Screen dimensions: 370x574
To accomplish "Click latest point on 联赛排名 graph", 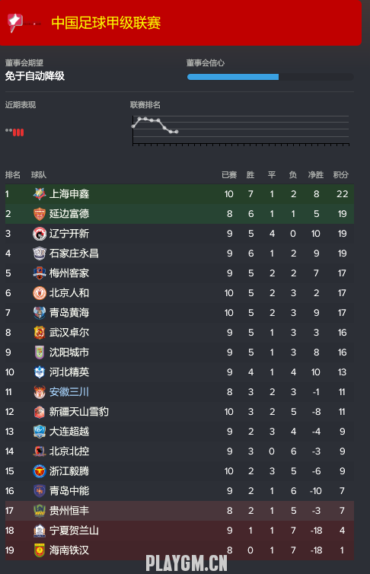I will point(177,132).
